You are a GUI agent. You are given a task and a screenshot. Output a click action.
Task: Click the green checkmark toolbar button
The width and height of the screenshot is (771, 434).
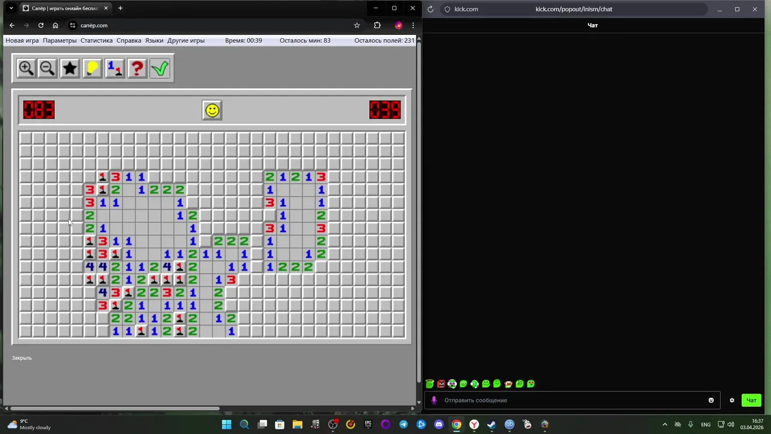(160, 68)
